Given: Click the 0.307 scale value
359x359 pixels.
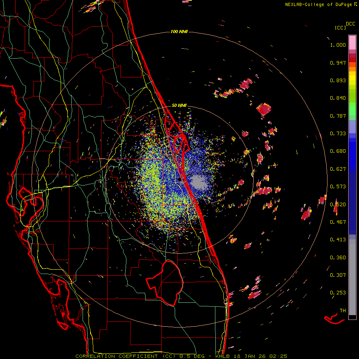Looking at the screenshot, I should point(338,275).
